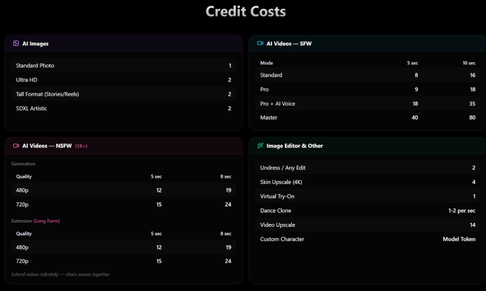Screen dimensions: 486x291
Task: Click the 8 sec cost 24 for Generation 720p
Action: point(228,204)
